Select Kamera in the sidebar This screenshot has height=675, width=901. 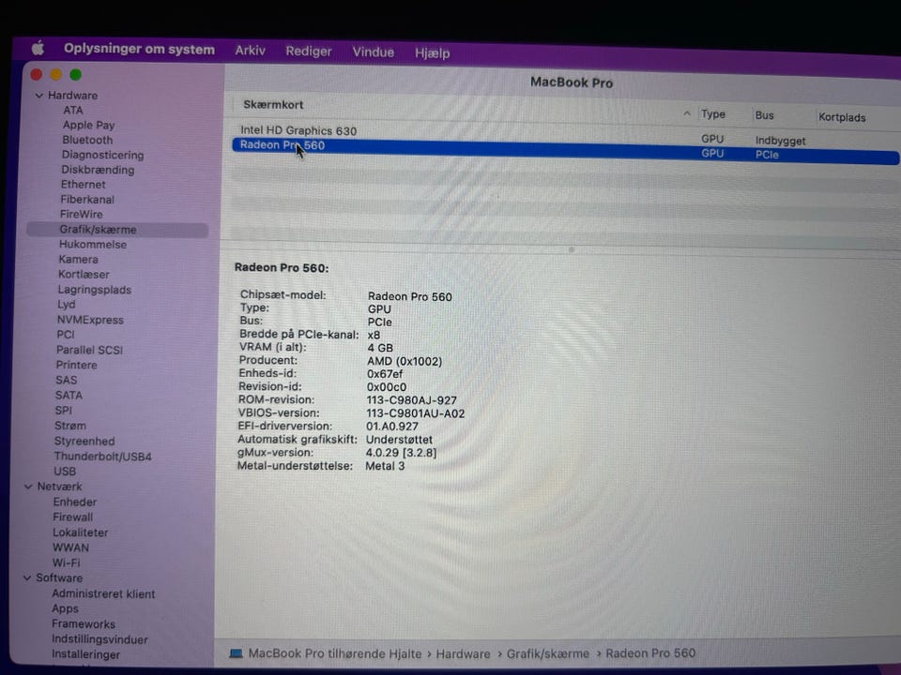pyautogui.click(x=78, y=260)
